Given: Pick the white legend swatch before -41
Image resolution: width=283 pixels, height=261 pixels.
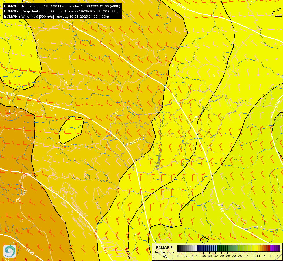Looking at the screenshot, I should pyautogui.click(x=196, y=248).
